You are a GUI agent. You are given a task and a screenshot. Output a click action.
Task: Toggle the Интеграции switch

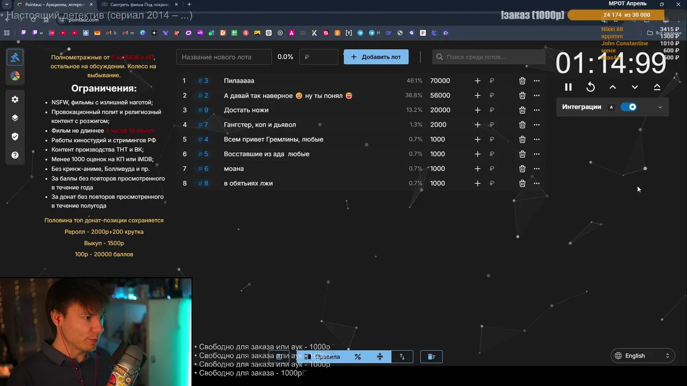628,107
